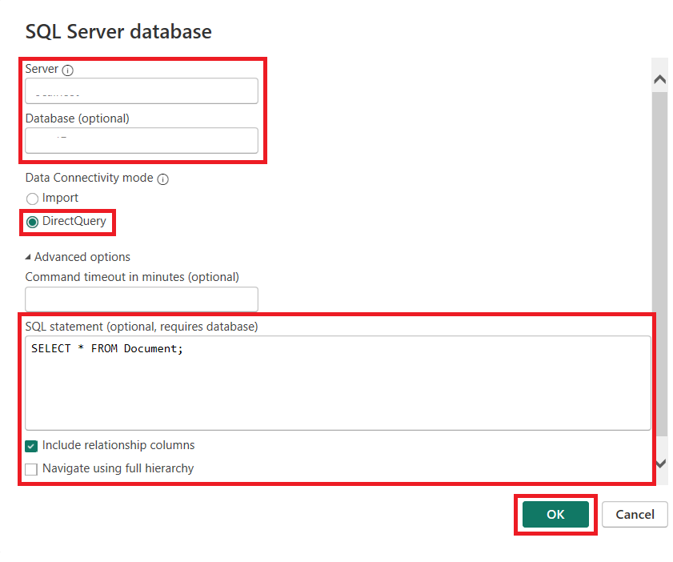Viewport: 673px width, 562px height.
Task: Click the SQL Server database title
Action: pyautogui.click(x=118, y=31)
